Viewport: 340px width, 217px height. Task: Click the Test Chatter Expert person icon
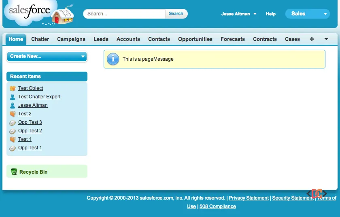13,97
